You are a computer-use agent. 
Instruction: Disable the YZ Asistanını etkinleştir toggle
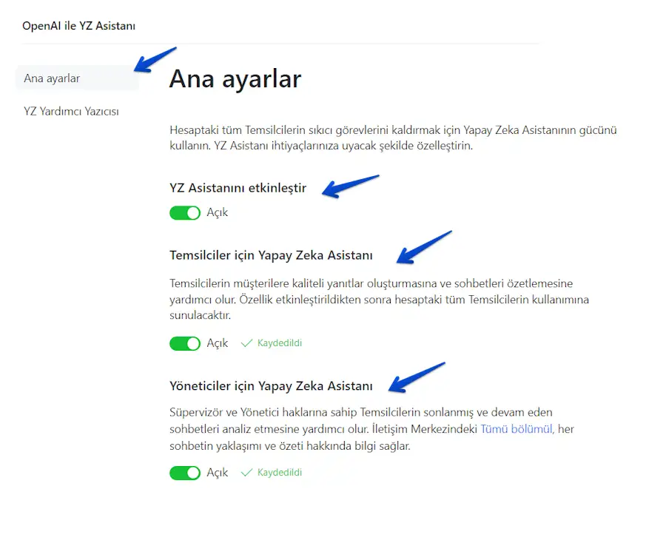point(185,213)
